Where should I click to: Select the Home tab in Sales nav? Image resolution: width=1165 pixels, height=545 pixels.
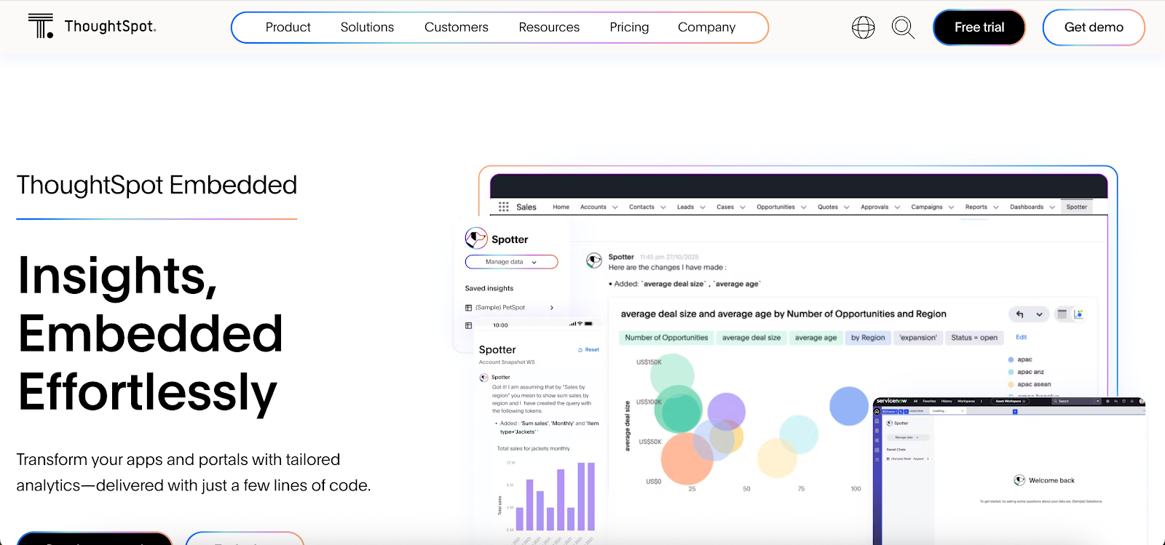(561, 207)
